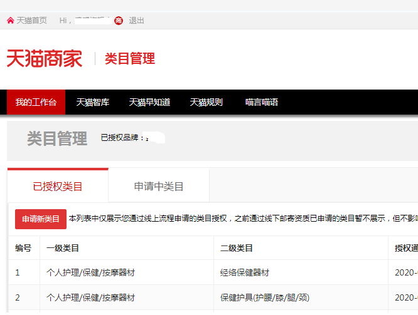Image resolution: width=418 pixels, height=315 pixels.
Task: Open the 天猫早知道 menu item
Action: pyautogui.click(x=149, y=102)
